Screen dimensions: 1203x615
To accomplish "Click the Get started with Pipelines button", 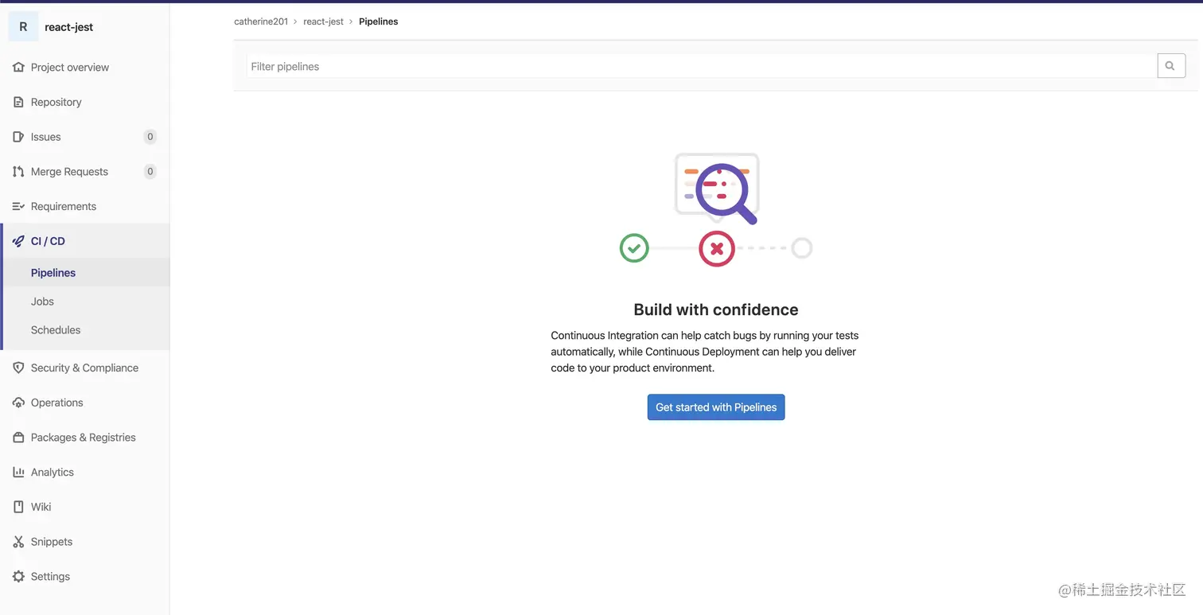I will (x=716, y=407).
